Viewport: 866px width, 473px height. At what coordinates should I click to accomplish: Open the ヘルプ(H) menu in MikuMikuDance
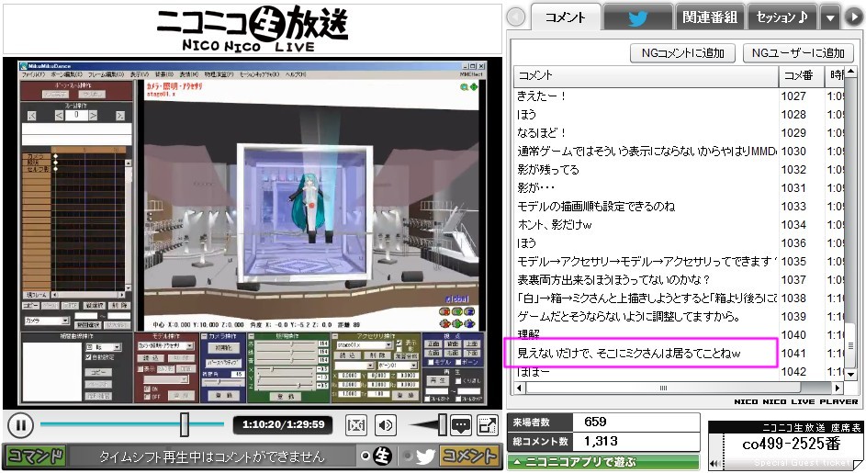tap(295, 74)
